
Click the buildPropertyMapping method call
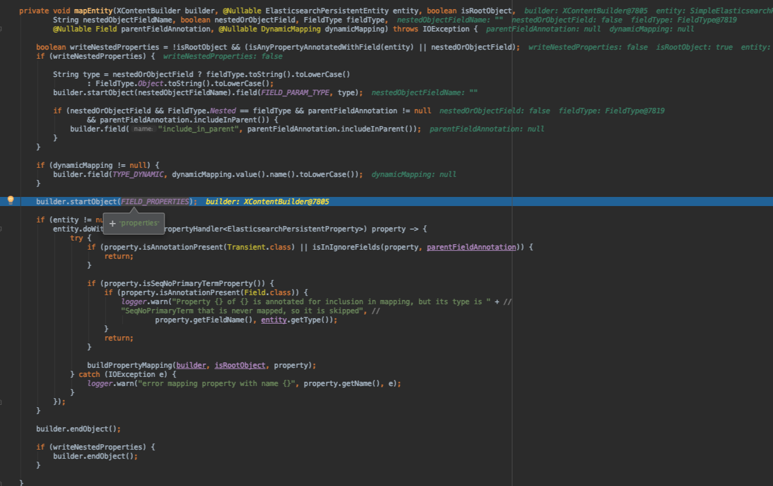(130, 365)
